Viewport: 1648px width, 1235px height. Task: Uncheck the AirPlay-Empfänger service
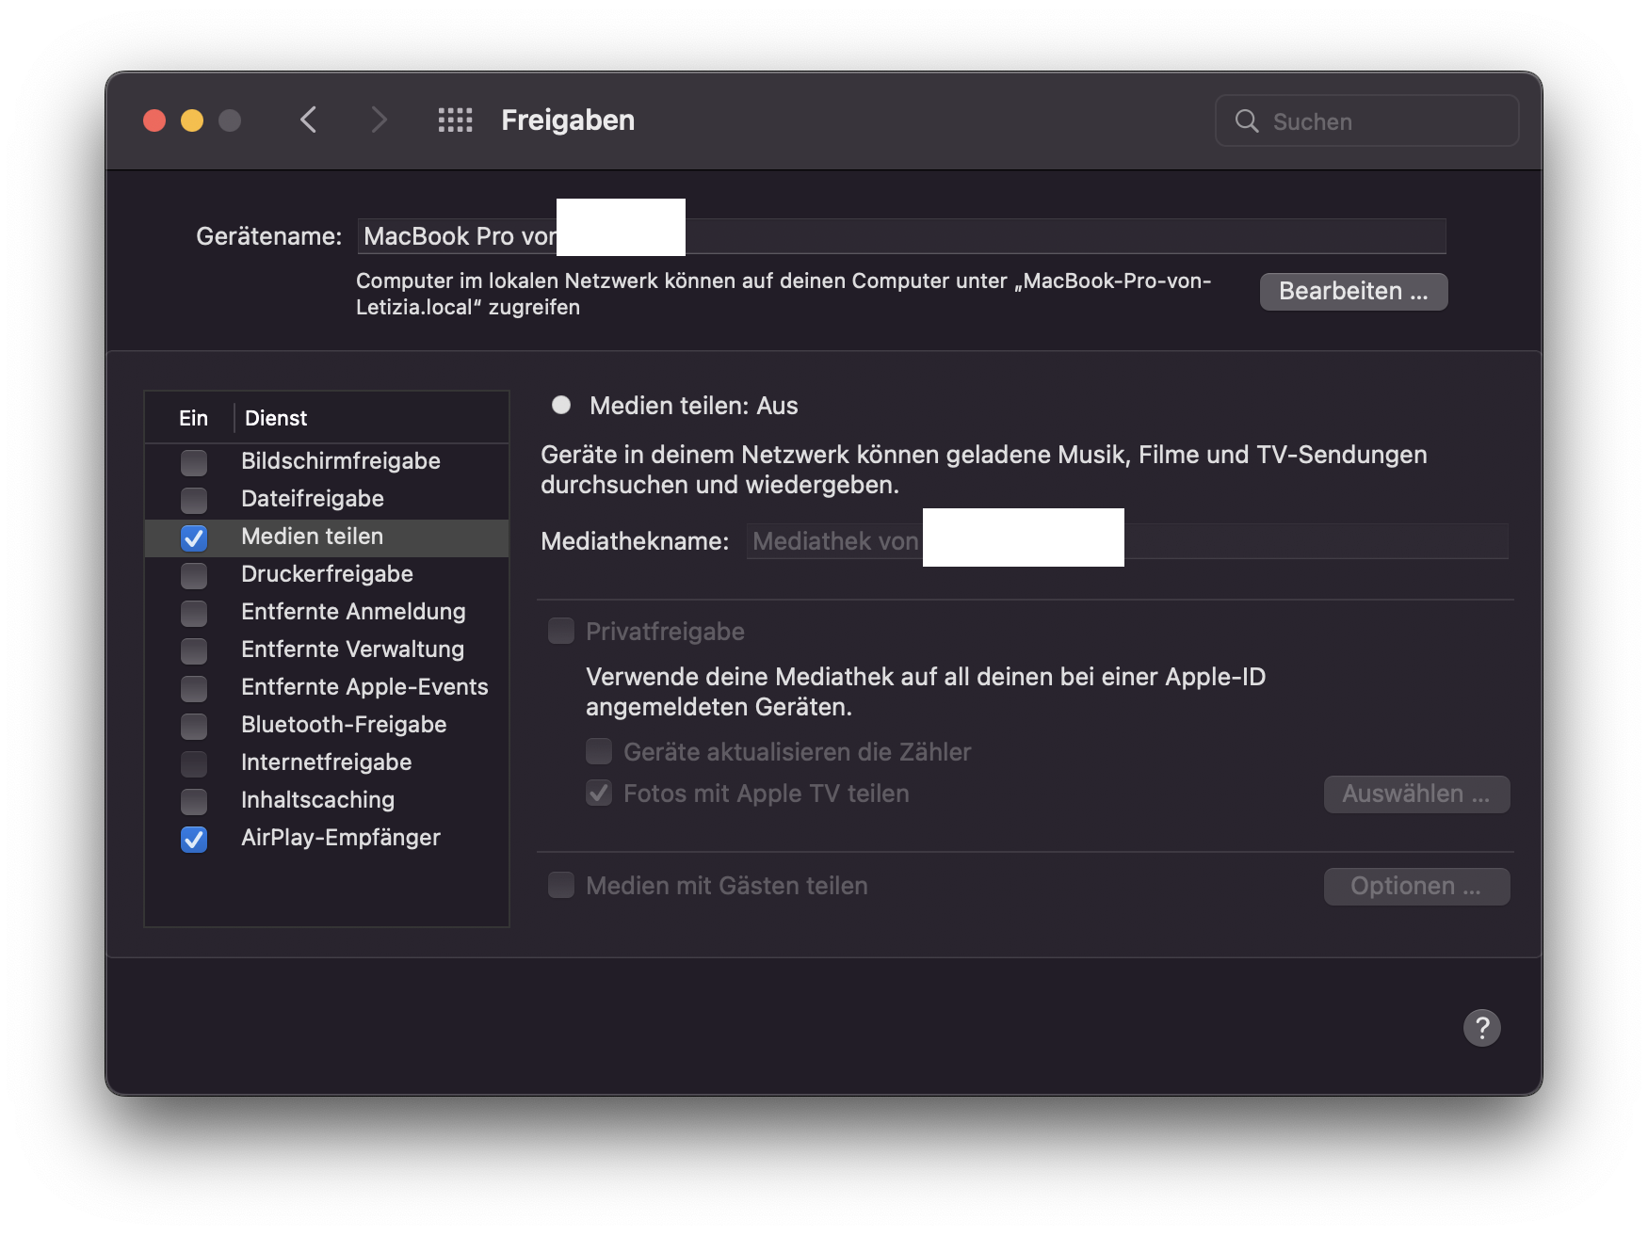click(x=194, y=839)
